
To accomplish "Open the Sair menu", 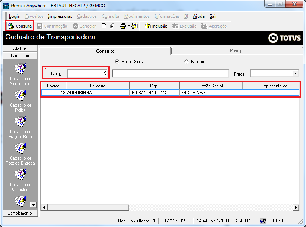I will pyautogui.click(x=213, y=16).
